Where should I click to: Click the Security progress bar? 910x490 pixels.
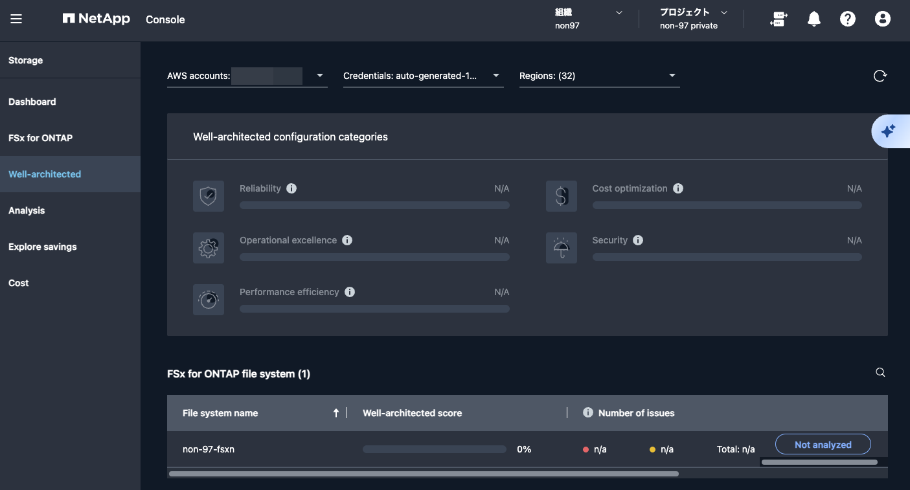[727, 257]
